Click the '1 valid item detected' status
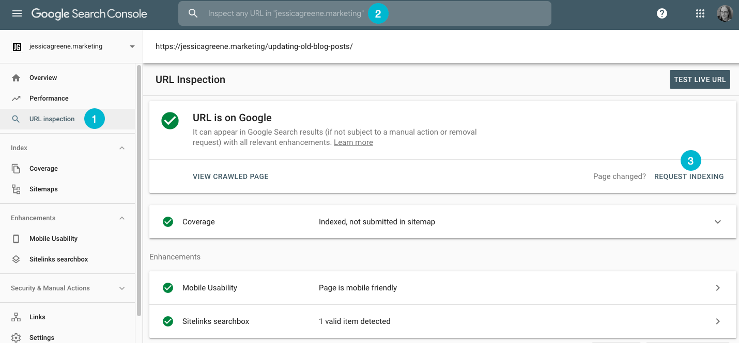739x343 pixels. tap(355, 321)
